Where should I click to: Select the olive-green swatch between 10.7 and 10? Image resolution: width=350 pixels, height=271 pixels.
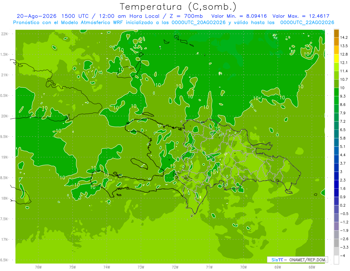[x=337, y=84]
